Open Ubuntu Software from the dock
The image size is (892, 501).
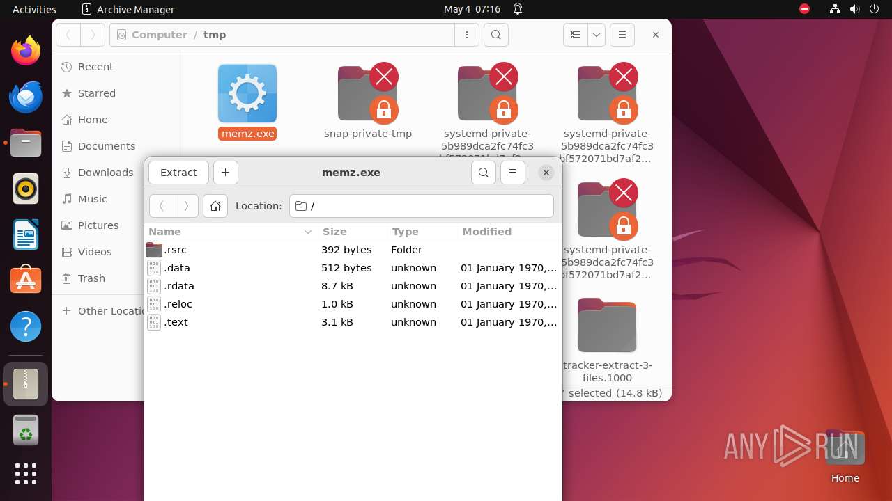click(26, 280)
